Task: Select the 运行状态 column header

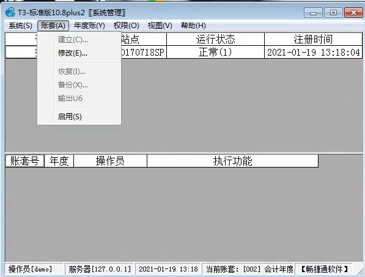Action: (216, 39)
